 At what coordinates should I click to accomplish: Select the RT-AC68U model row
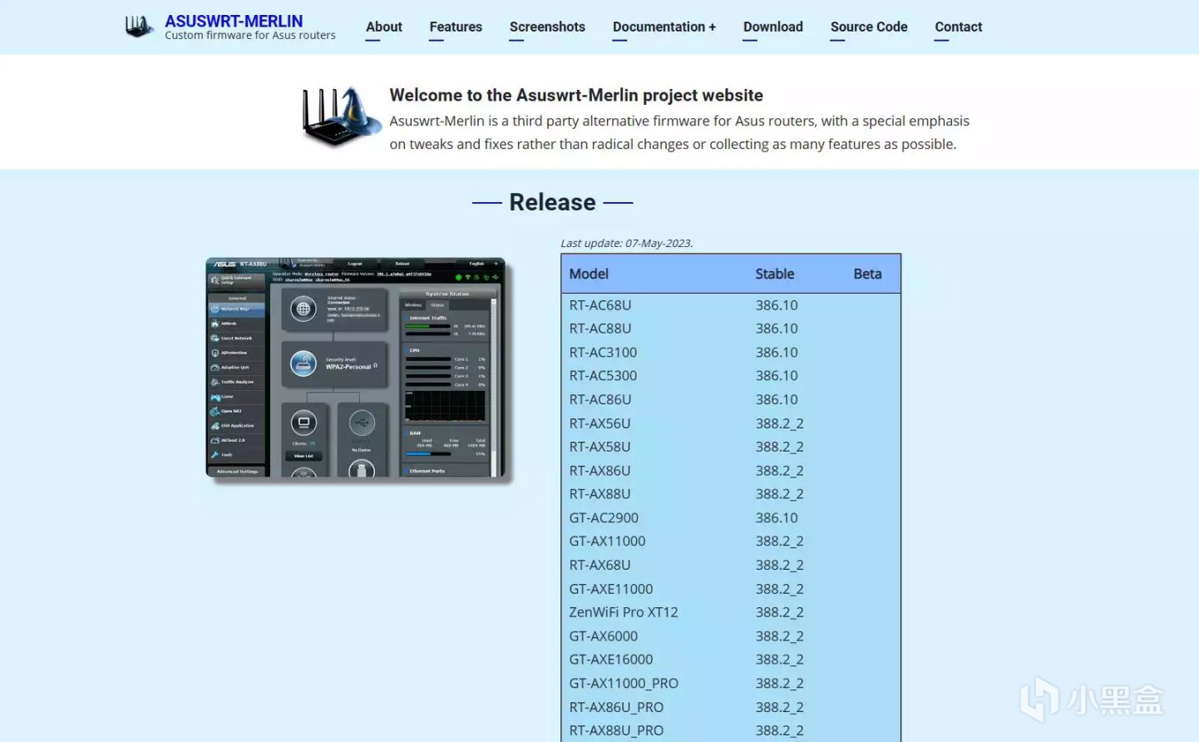[x=731, y=305]
